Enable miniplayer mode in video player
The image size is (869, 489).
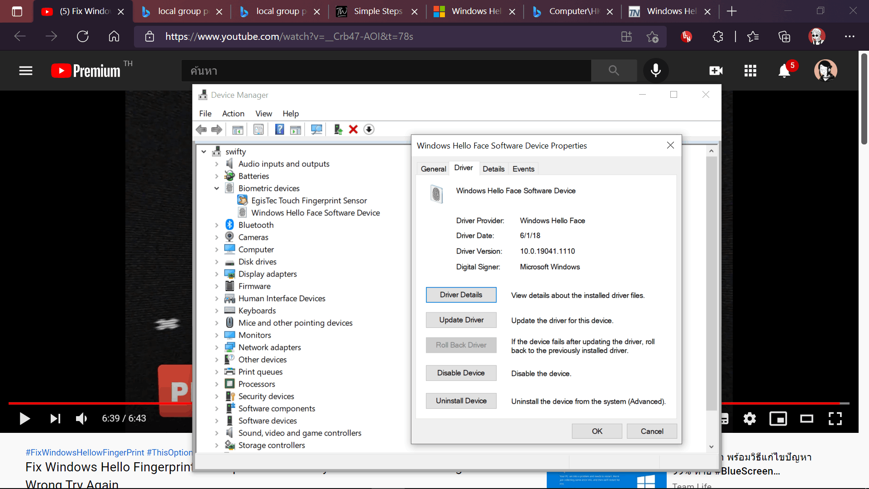pos(778,418)
